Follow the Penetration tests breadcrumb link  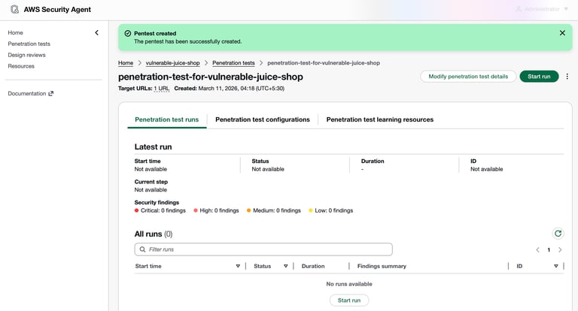point(233,63)
